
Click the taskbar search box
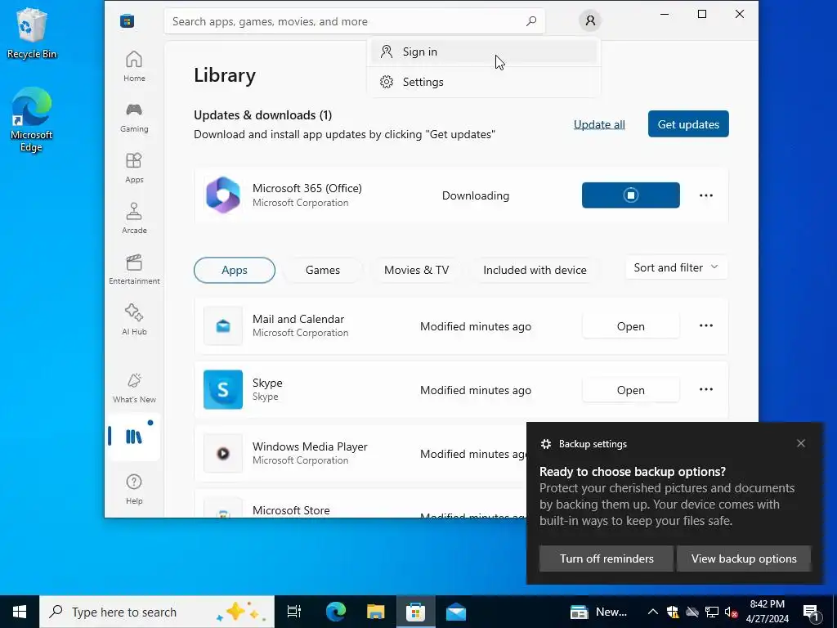157,612
